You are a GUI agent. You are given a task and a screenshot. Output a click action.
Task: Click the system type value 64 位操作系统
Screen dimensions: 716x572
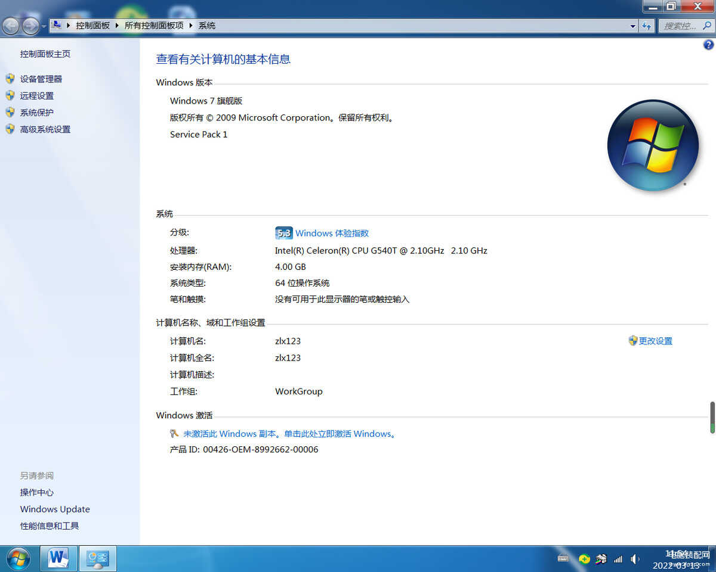[303, 283]
